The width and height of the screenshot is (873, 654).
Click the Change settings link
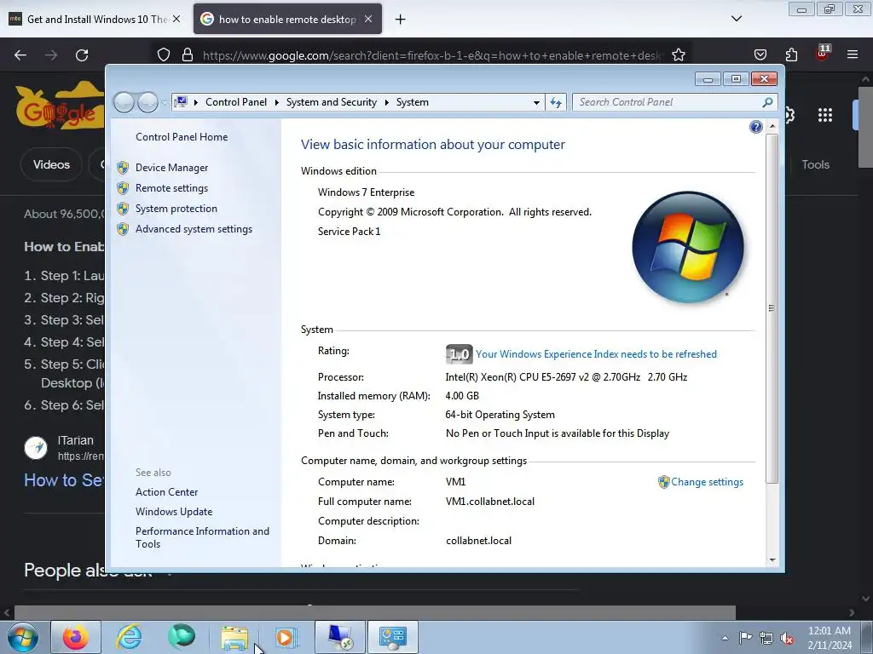point(707,482)
